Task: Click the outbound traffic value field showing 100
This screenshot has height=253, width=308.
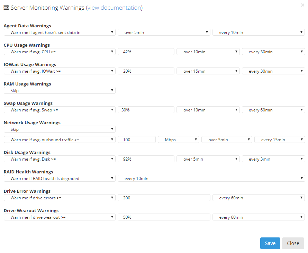Action: [136, 140]
